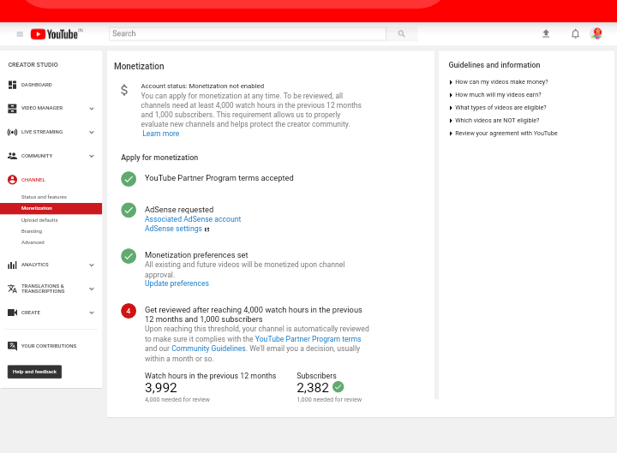Click the Video Manager icon

point(12,108)
